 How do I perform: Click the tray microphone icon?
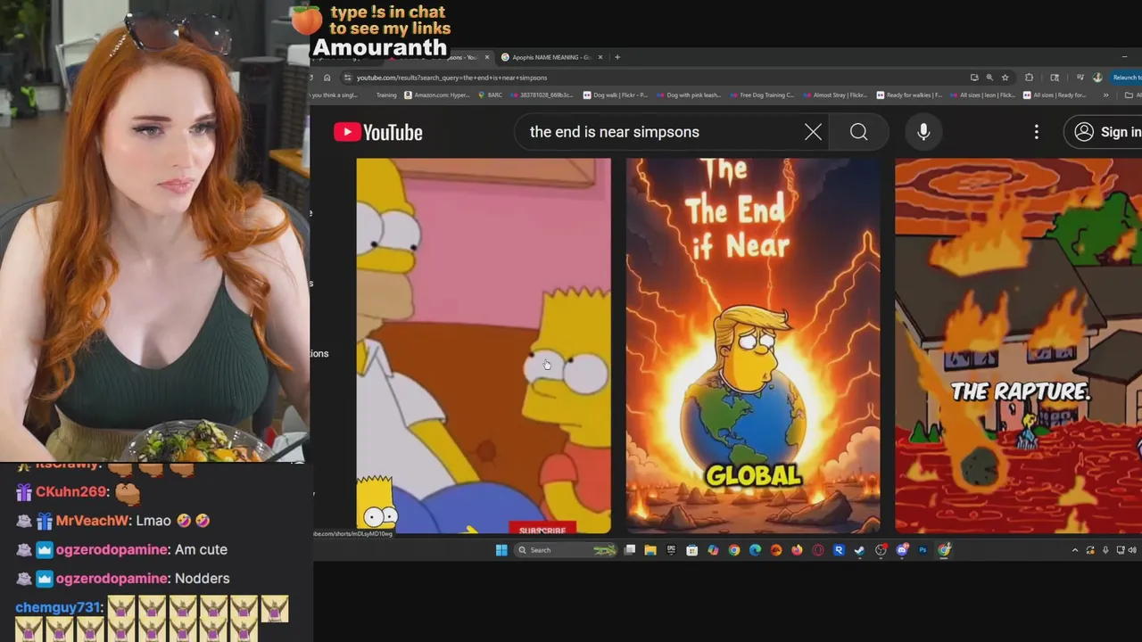click(x=1105, y=550)
